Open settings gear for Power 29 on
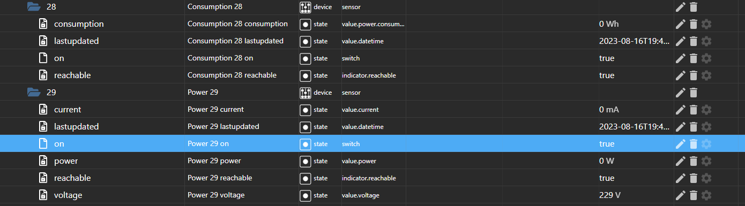745x206 pixels. [706, 144]
